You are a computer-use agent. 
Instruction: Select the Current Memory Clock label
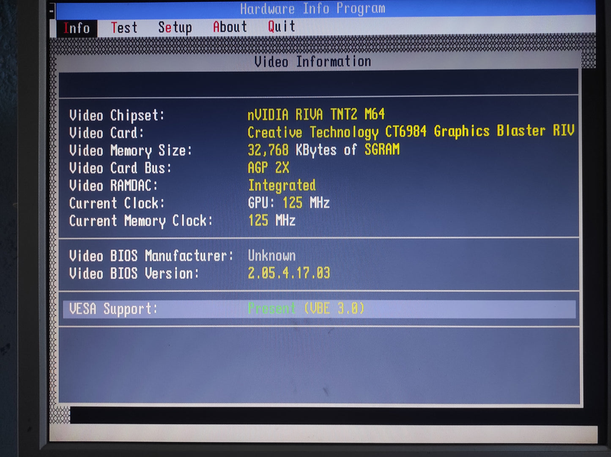click(x=141, y=221)
